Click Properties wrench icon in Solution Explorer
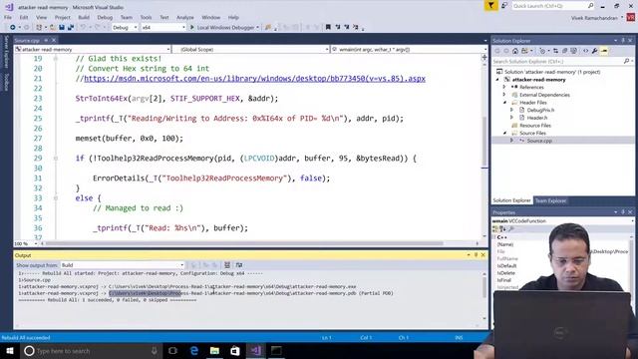 [595, 51]
